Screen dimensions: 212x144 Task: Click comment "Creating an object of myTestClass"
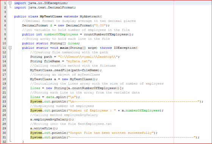click(x=65, y=74)
